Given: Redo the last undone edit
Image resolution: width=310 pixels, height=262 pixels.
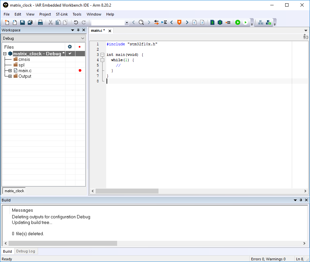Looking at the screenshot, I should [84, 22].
